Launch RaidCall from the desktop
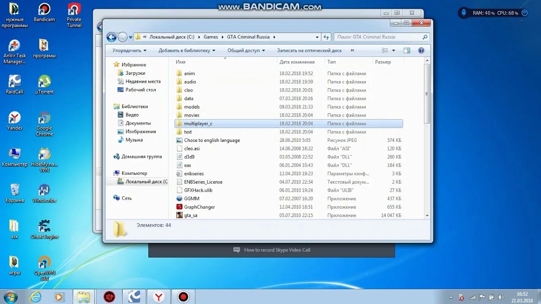 [x=14, y=84]
